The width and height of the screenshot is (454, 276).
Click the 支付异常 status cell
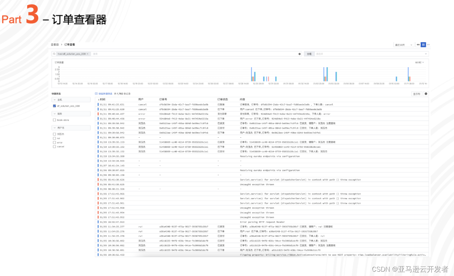(222, 114)
